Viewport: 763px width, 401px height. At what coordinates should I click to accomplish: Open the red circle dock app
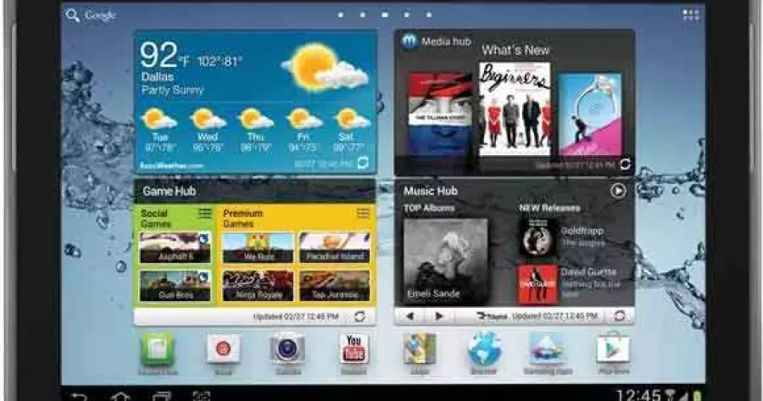223,349
